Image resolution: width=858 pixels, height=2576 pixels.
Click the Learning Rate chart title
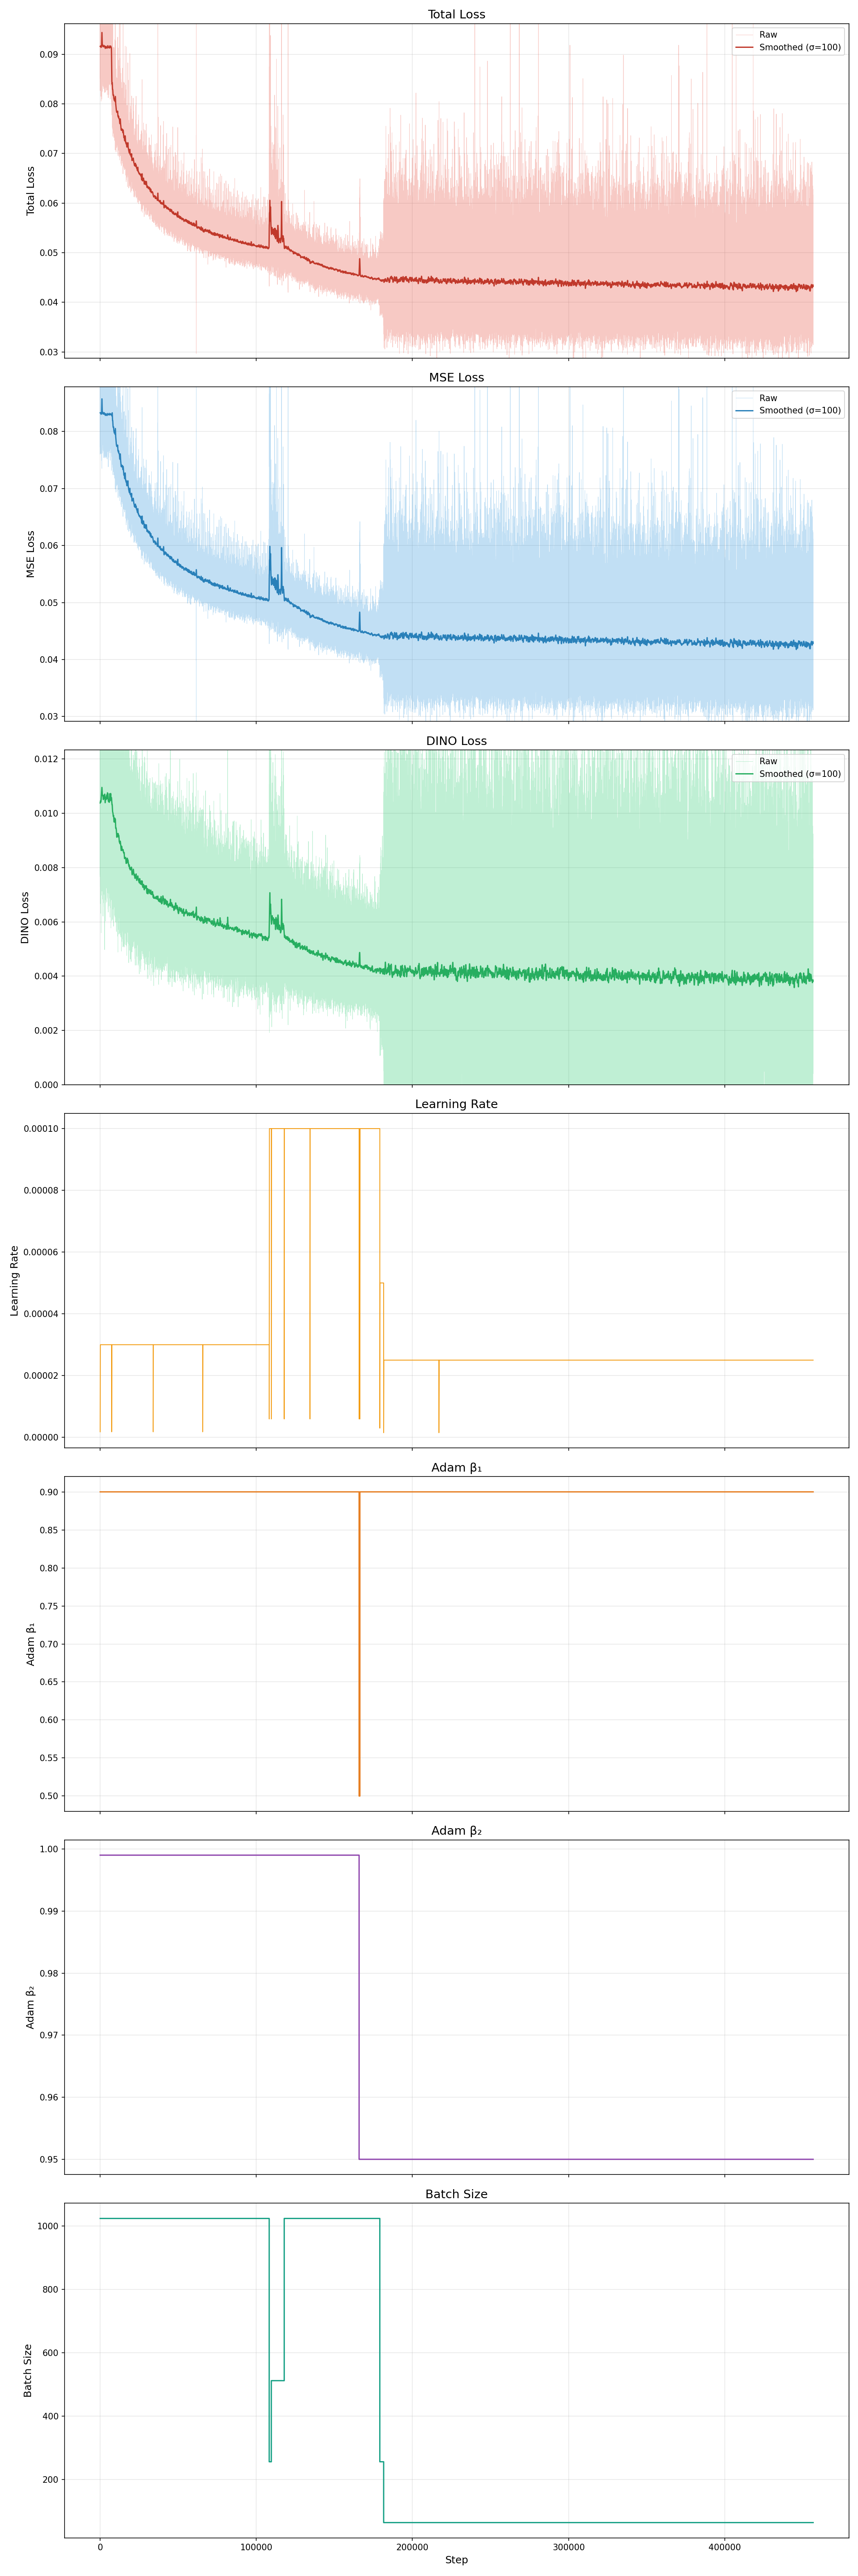pyautogui.click(x=456, y=1104)
